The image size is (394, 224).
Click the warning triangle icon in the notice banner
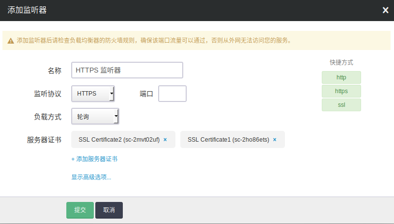(x=10, y=41)
